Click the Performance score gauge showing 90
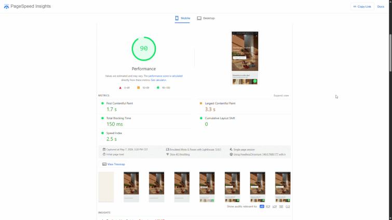The width and height of the screenshot is (392, 220). click(x=144, y=49)
